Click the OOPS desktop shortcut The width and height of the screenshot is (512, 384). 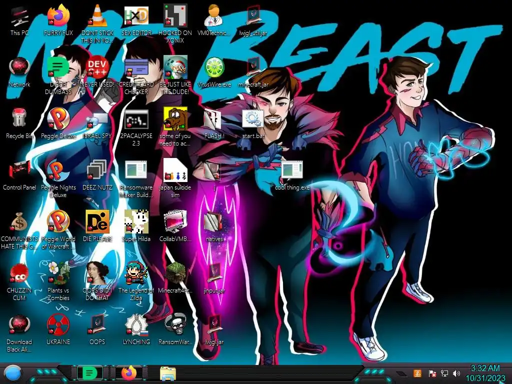[x=97, y=324]
